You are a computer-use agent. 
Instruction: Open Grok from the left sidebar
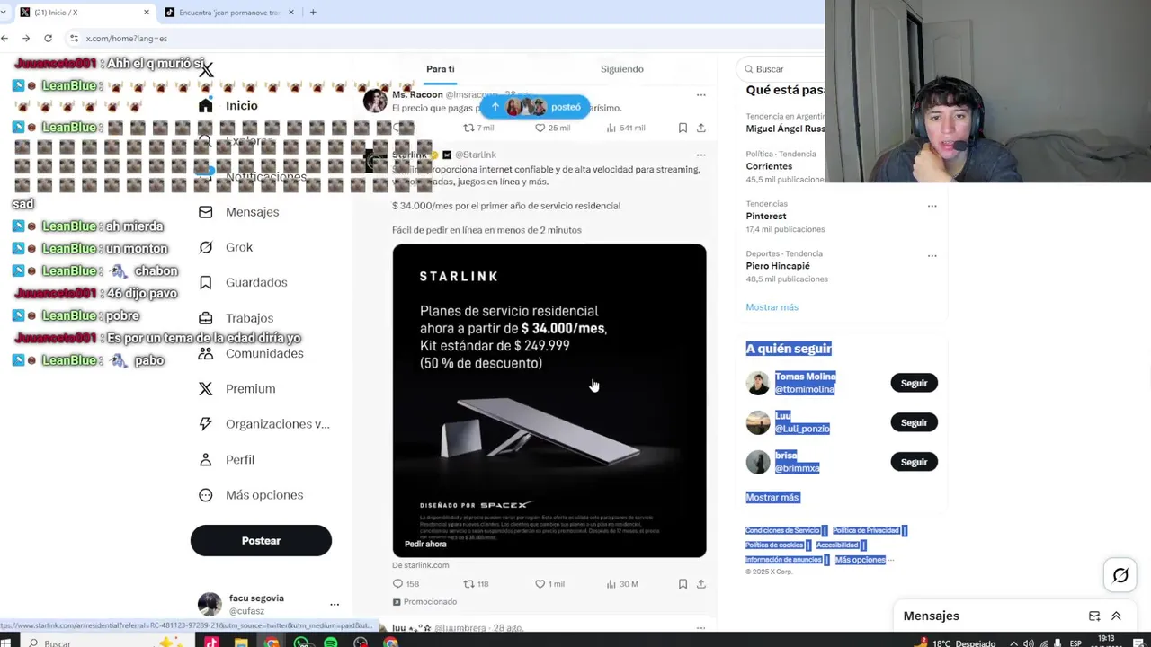(226, 247)
